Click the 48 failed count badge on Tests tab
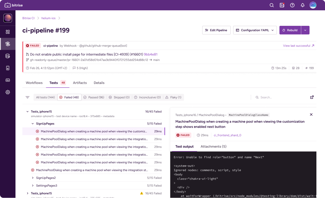 coord(63,83)
